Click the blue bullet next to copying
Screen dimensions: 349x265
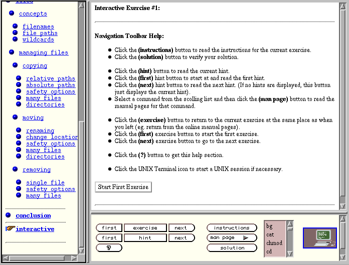click(15, 65)
